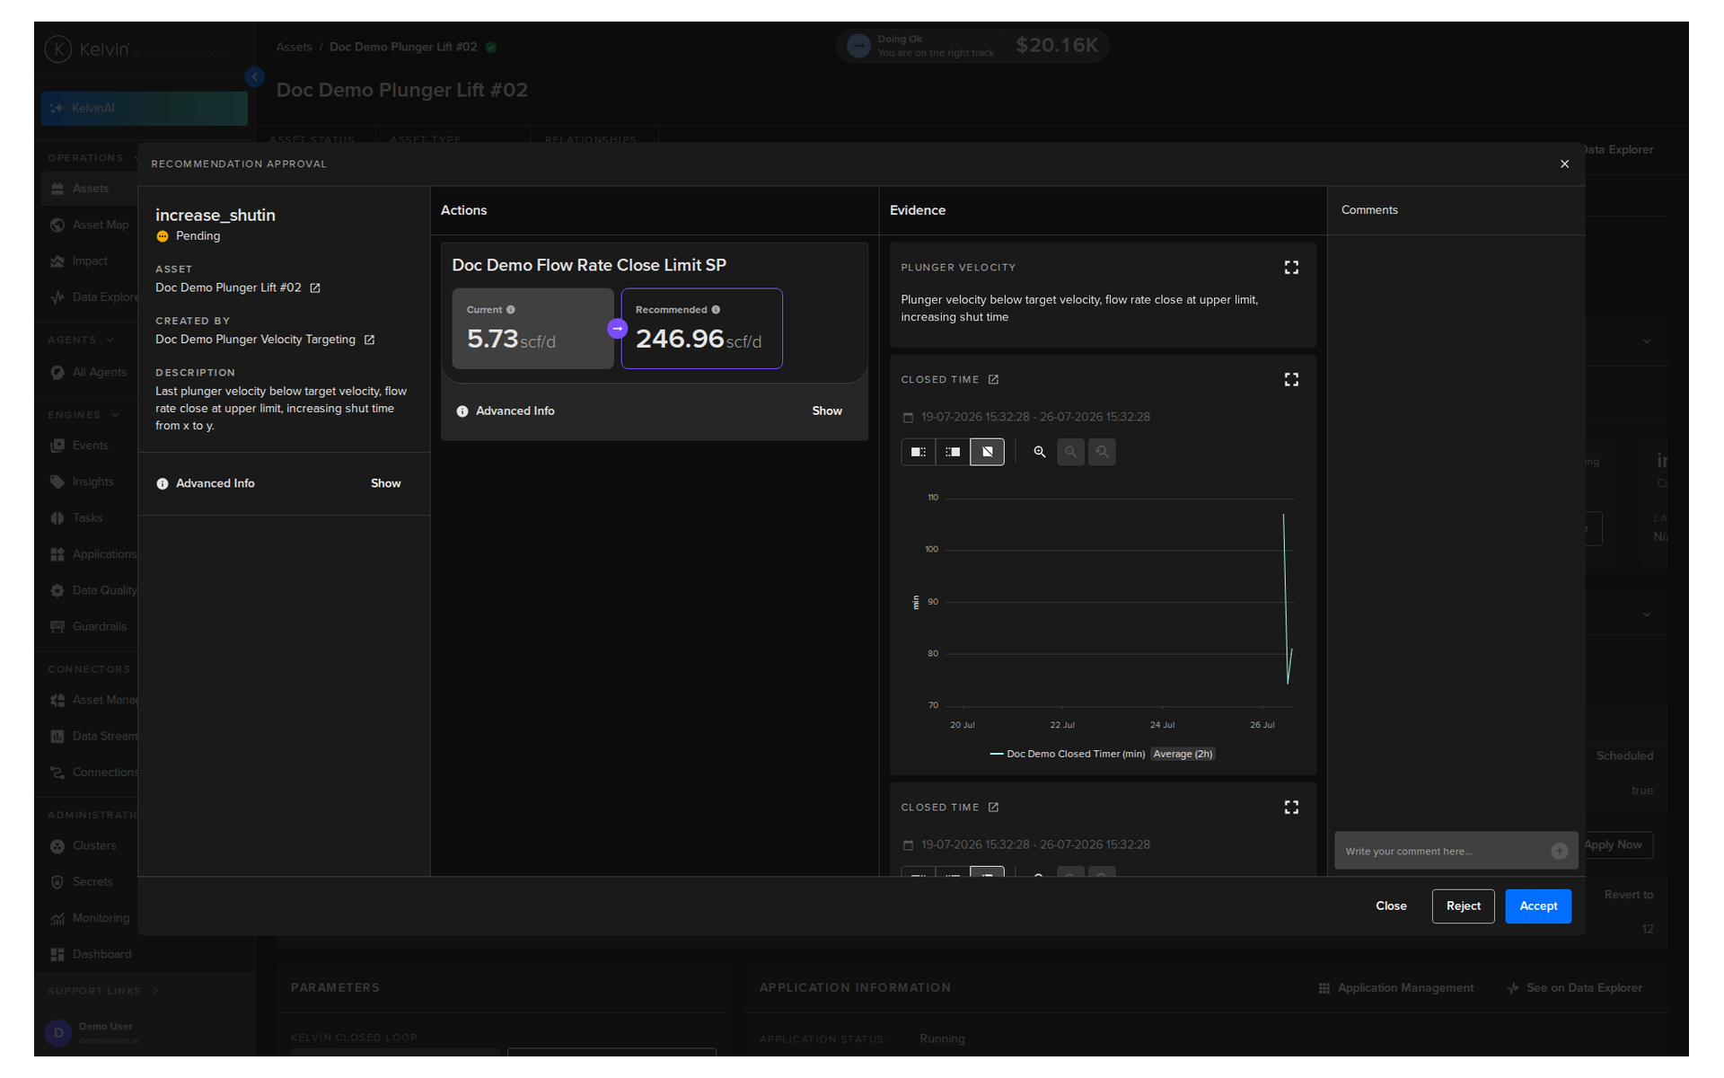Viewport: 1724px width, 1078px height.
Task: Toggle right-side selection mode on Closed Time chart
Action: [953, 452]
